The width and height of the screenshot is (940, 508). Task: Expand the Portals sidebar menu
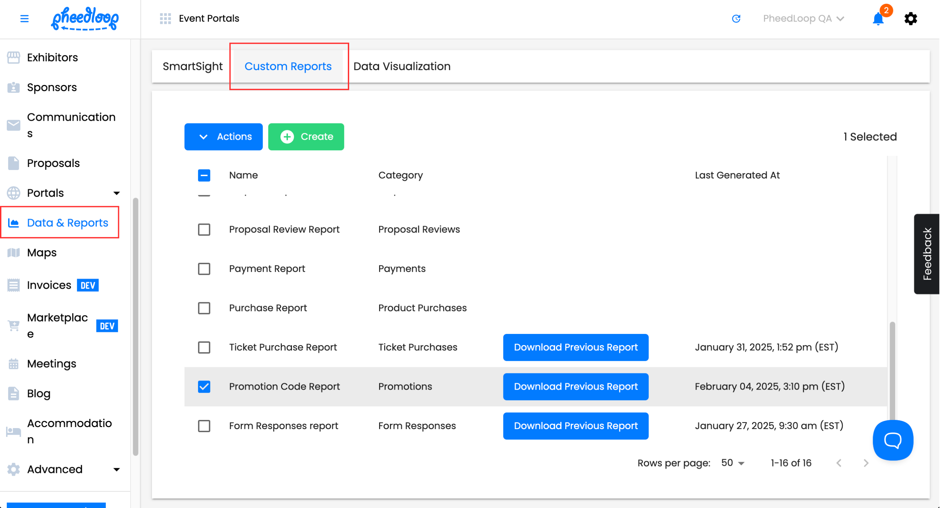(116, 193)
